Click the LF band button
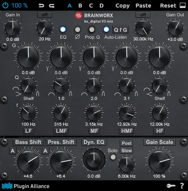Viewport: 188px width, 191px height. (x=28, y=131)
